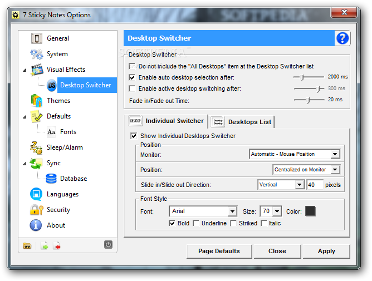Click the Desktops List tab icon
Image resolution: width=372 pixels, height=281 pixels.
[218, 122]
